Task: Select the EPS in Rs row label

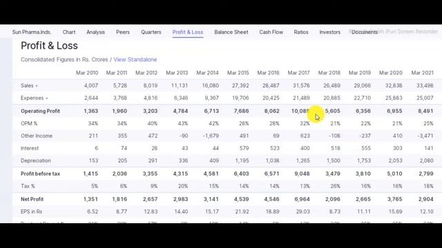Action: (31, 211)
